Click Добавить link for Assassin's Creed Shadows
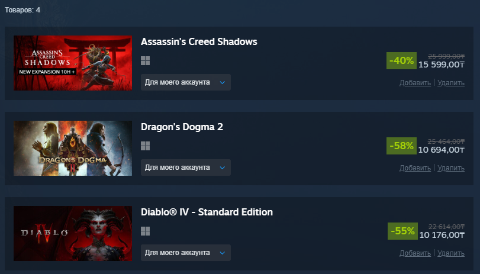Image resolution: width=480 pixels, height=274 pixels. point(415,83)
